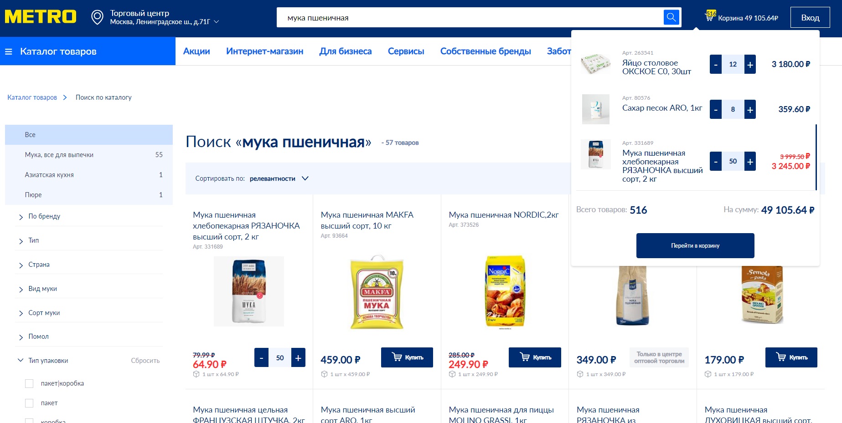Open Мука пшеничная цельная ФРАНЦУЗСКАЯ ШТУЧКА title
Image resolution: width=842 pixels, height=423 pixels.
[249, 415]
